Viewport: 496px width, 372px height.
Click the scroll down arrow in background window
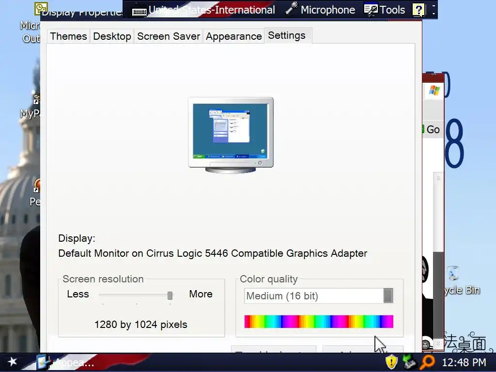tap(438, 343)
